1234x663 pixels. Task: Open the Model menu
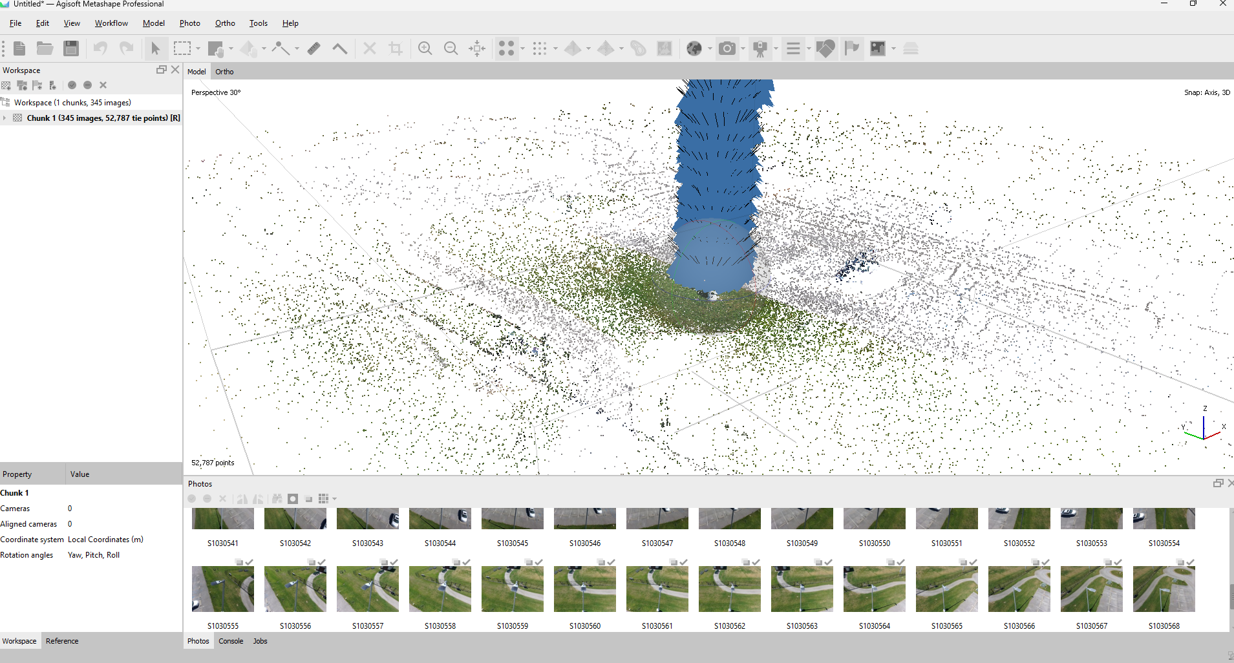tap(154, 23)
